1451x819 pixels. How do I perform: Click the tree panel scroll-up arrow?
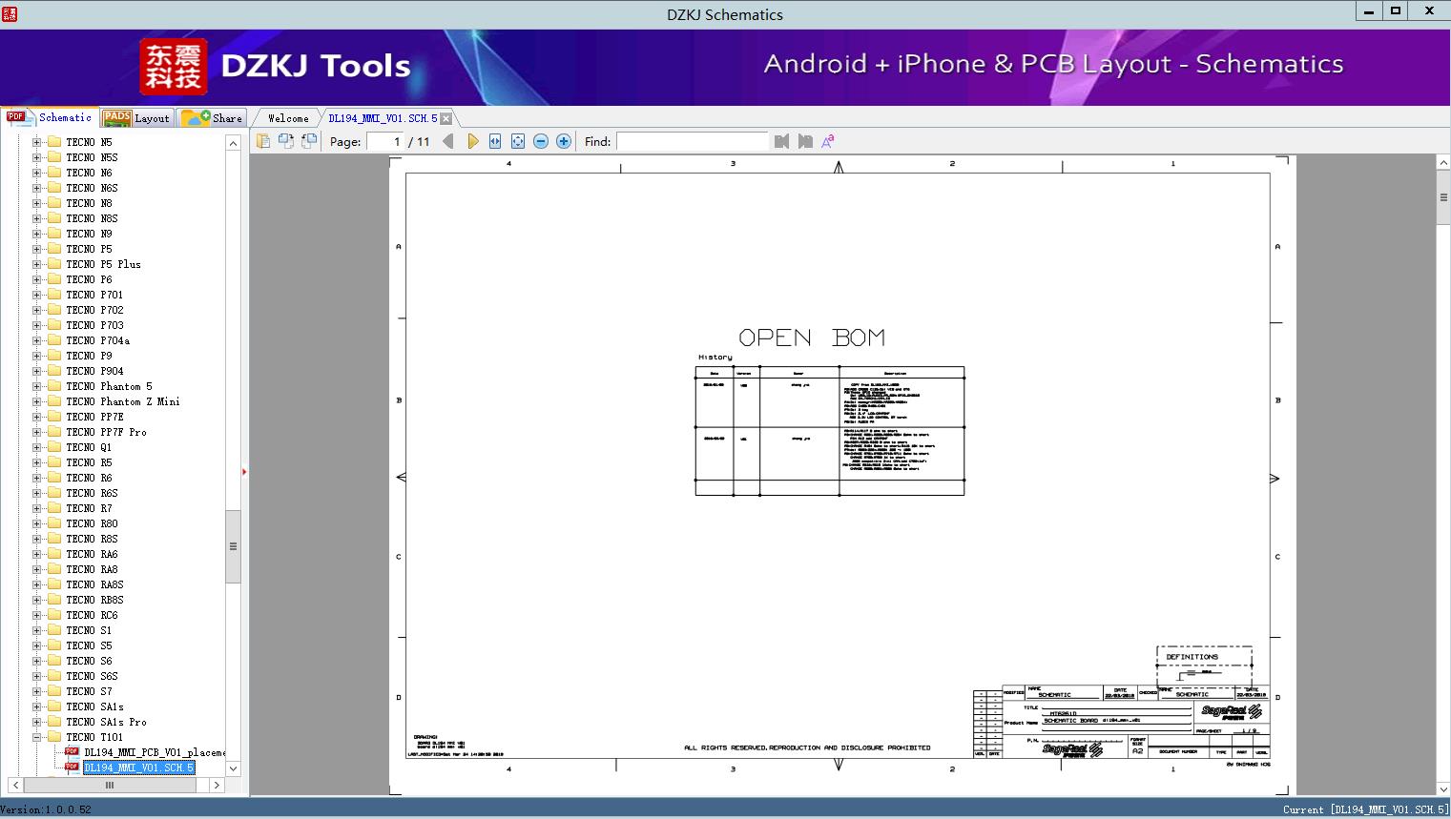[x=233, y=143]
